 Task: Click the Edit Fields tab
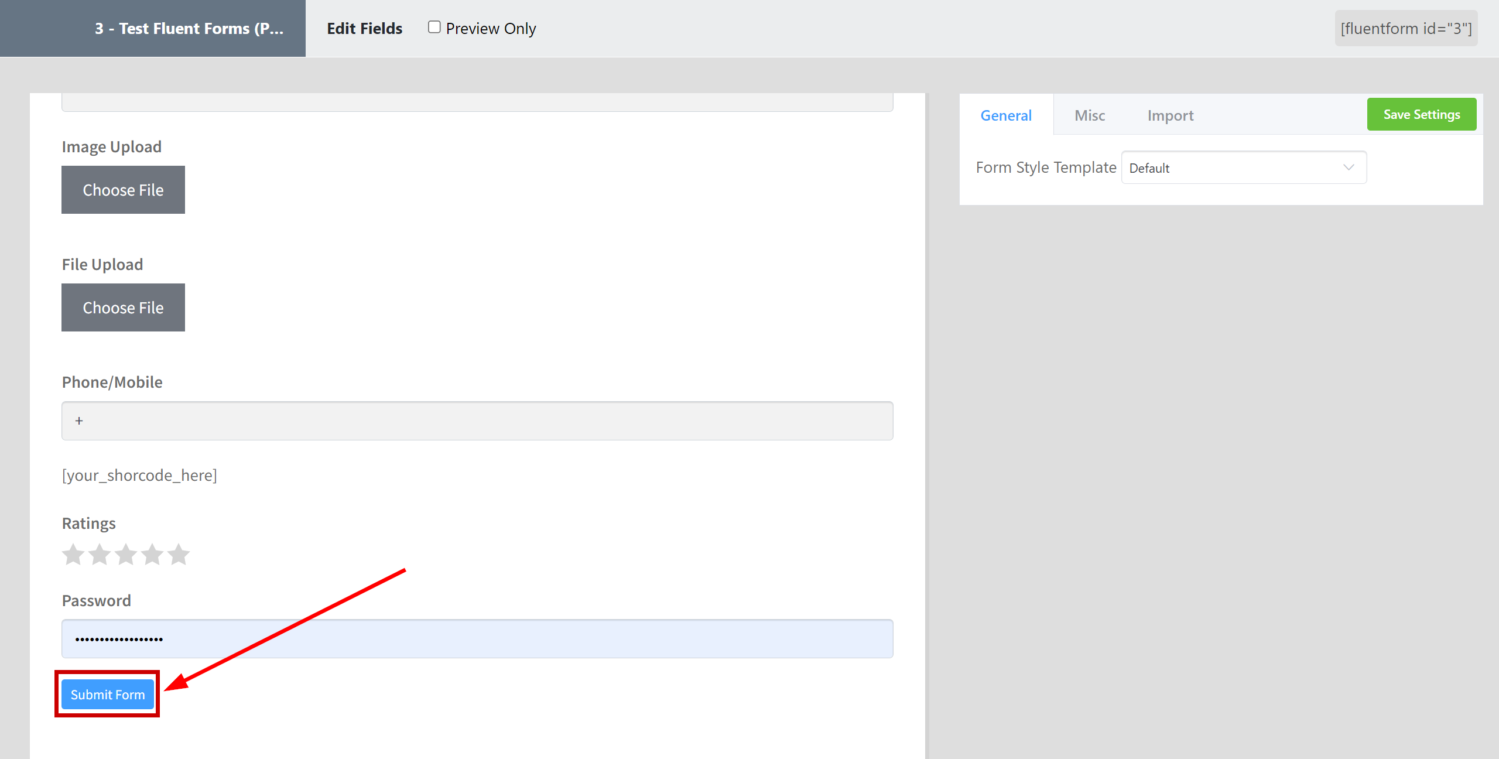point(365,27)
